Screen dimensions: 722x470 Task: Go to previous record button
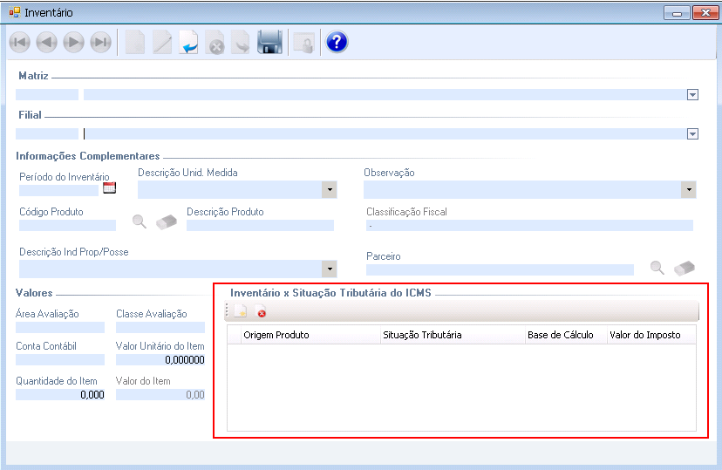coord(46,43)
